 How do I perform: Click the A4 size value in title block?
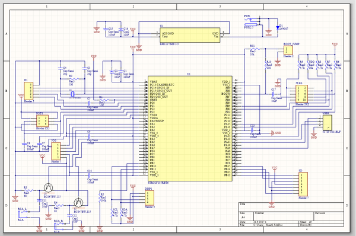[x=243, y=218]
